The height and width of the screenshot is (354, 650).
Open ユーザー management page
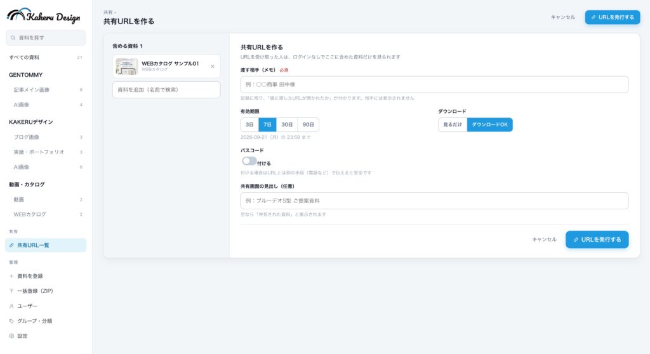coord(46,306)
